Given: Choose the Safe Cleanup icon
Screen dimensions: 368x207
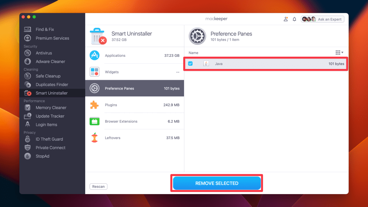Looking at the screenshot, I should coord(27,76).
